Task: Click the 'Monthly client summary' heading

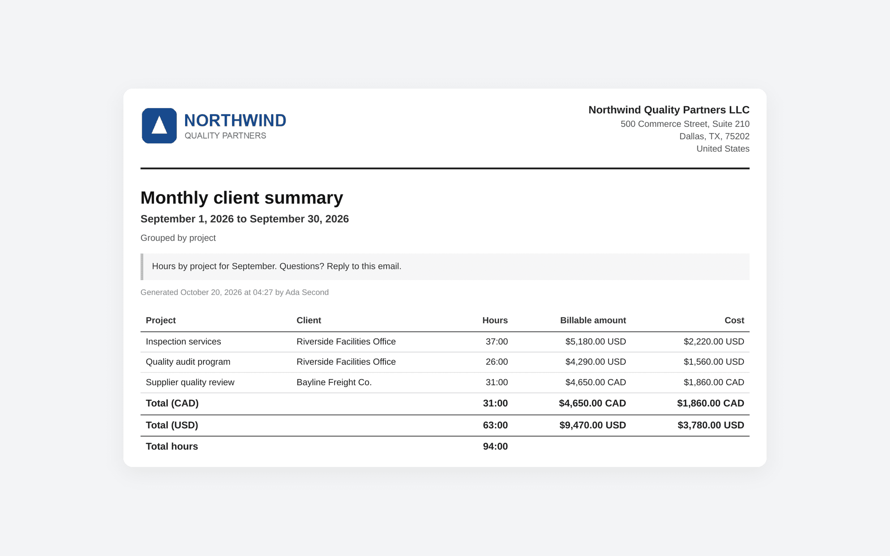Action: [x=242, y=198]
